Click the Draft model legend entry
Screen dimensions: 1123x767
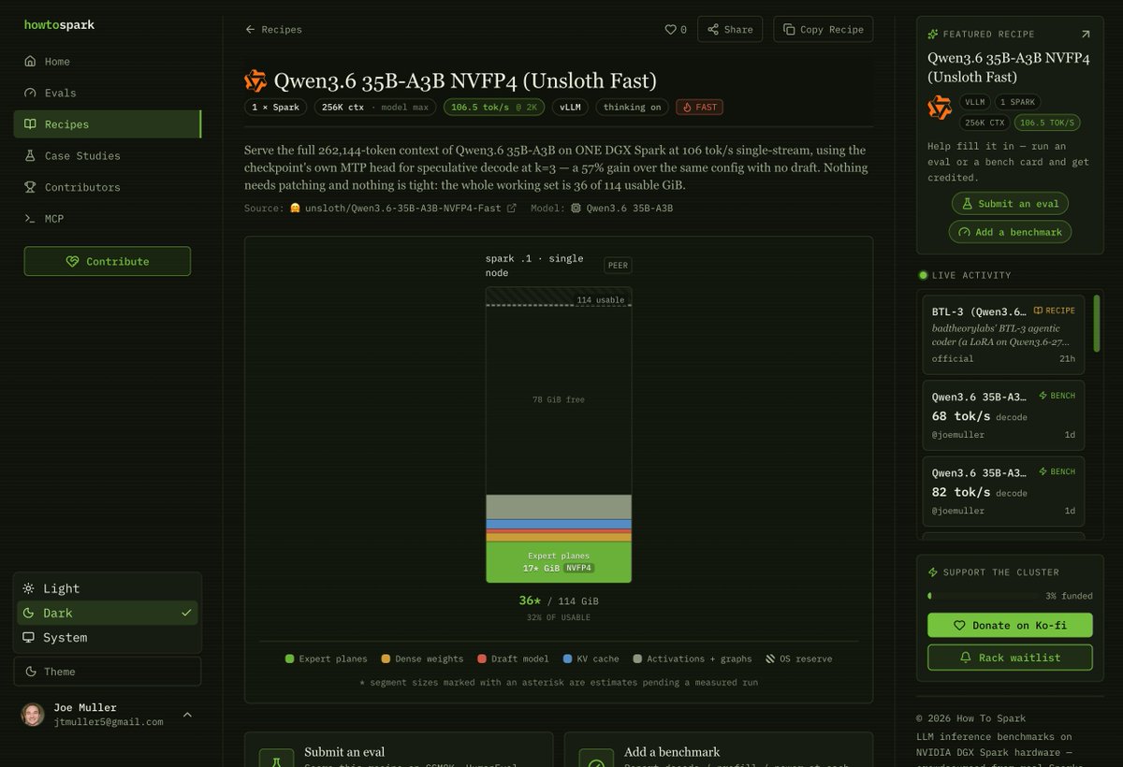click(x=513, y=658)
